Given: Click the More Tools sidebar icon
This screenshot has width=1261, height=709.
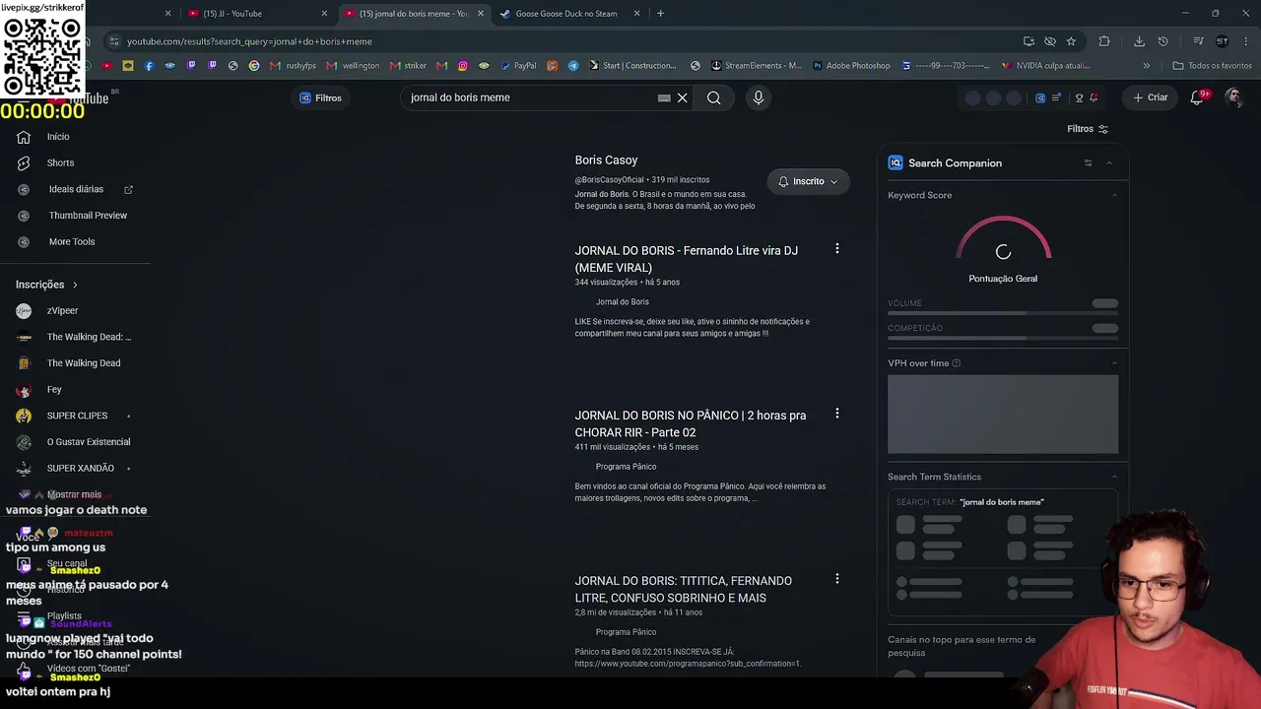Looking at the screenshot, I should pyautogui.click(x=24, y=241).
